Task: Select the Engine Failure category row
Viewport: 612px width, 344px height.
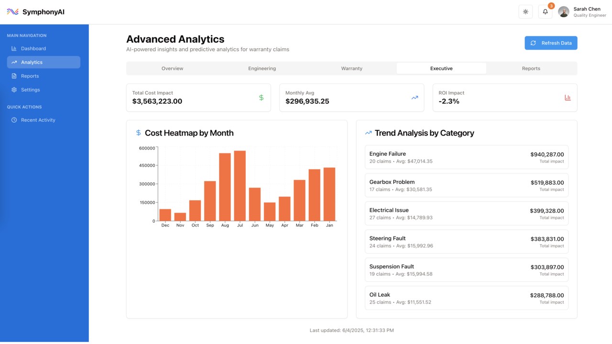Action: (466, 157)
